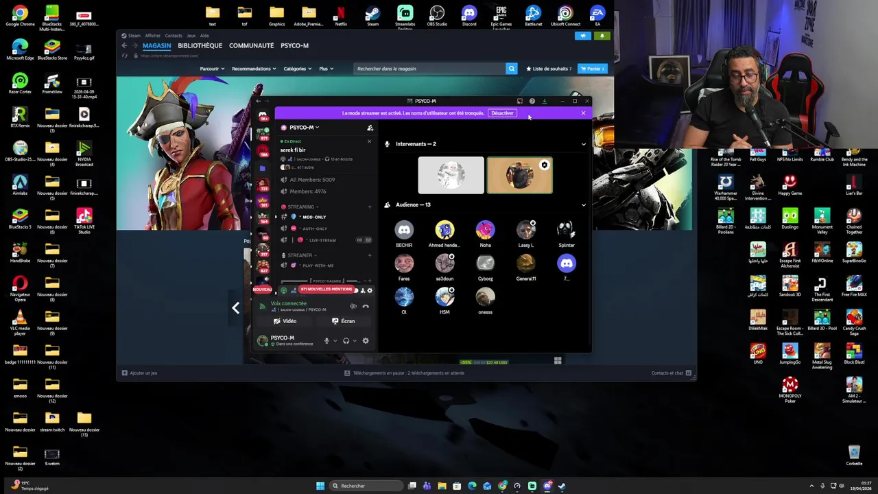The height and width of the screenshot is (494, 878).
Task: Open Steam Plus dropdown
Action: tap(325, 69)
